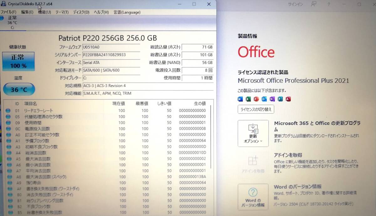Select the 最大消去回数 (スペック) row name
The height and width of the screenshot is (216, 376).
45,177
